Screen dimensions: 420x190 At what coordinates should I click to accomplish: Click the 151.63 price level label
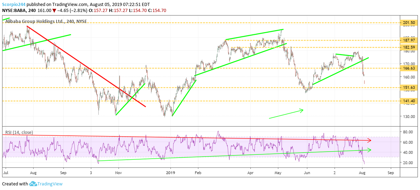[408, 88]
